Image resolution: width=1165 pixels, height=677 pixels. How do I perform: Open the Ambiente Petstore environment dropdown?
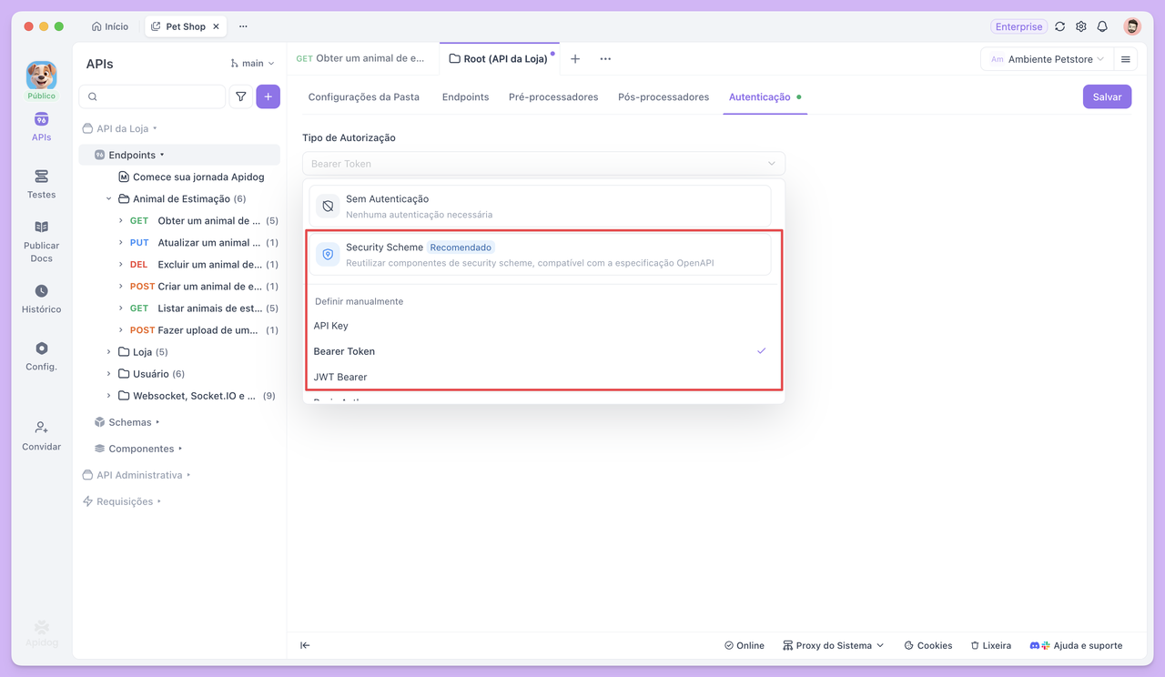pyautogui.click(x=1047, y=59)
